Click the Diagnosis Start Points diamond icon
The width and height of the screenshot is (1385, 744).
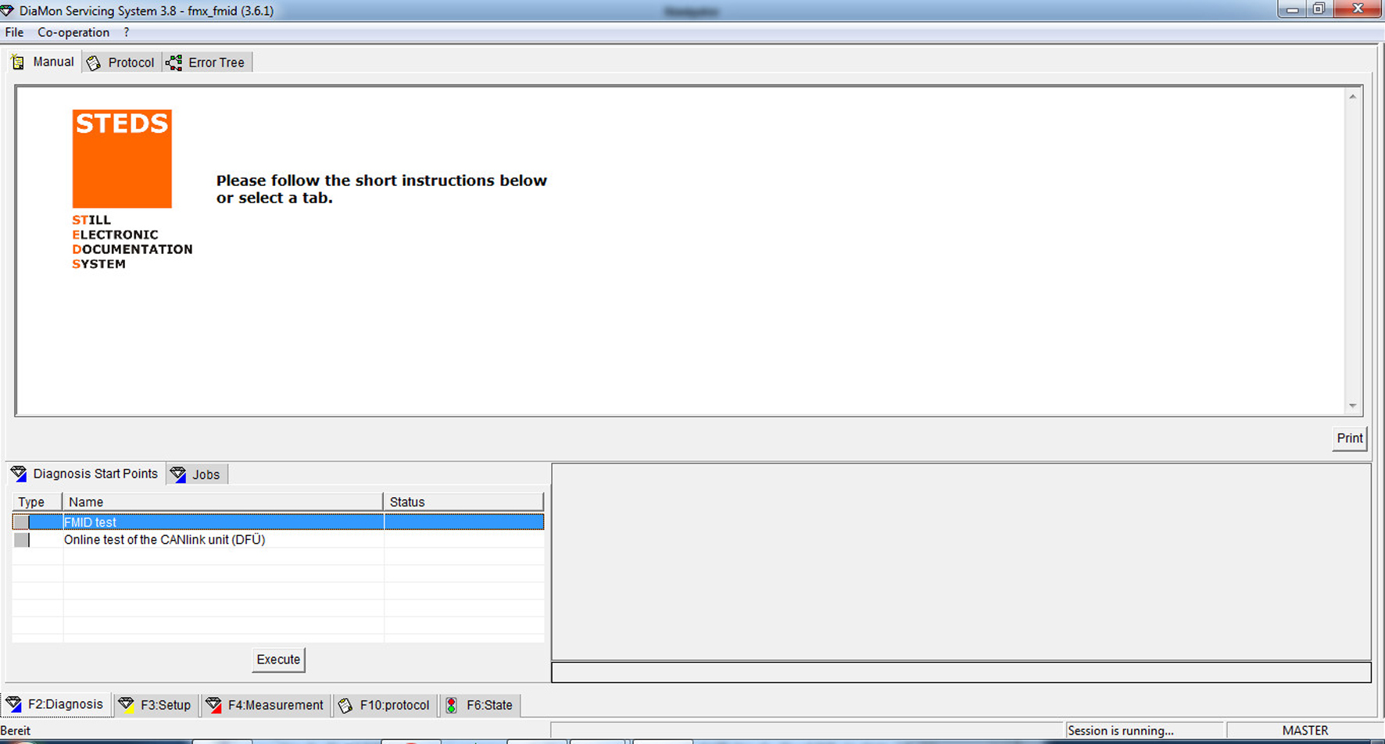tap(19, 474)
